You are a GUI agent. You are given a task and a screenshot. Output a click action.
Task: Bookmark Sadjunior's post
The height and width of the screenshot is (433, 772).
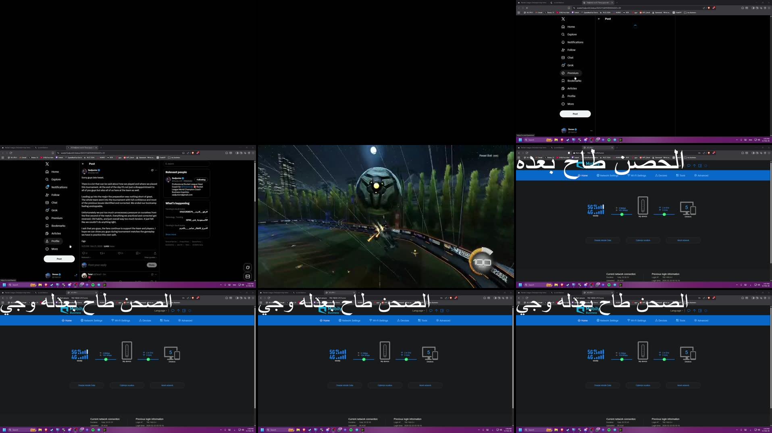click(x=137, y=253)
